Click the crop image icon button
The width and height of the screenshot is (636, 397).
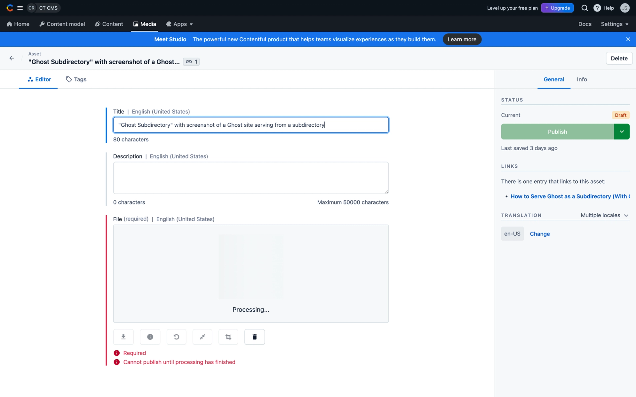pyautogui.click(x=228, y=337)
